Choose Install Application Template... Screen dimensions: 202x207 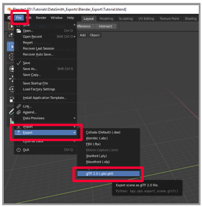[x=45, y=98]
